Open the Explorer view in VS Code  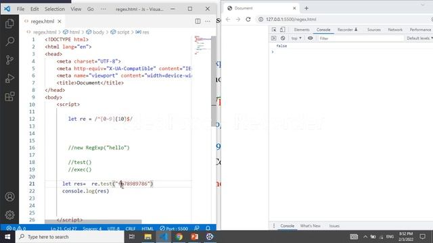[x=9, y=24]
